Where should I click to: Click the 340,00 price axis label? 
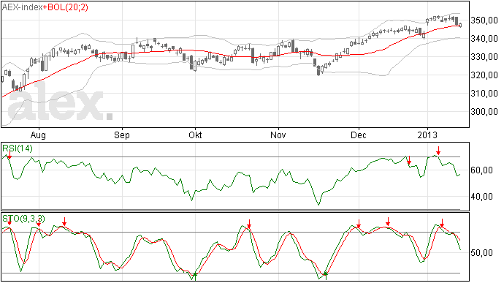pyautogui.click(x=484, y=39)
